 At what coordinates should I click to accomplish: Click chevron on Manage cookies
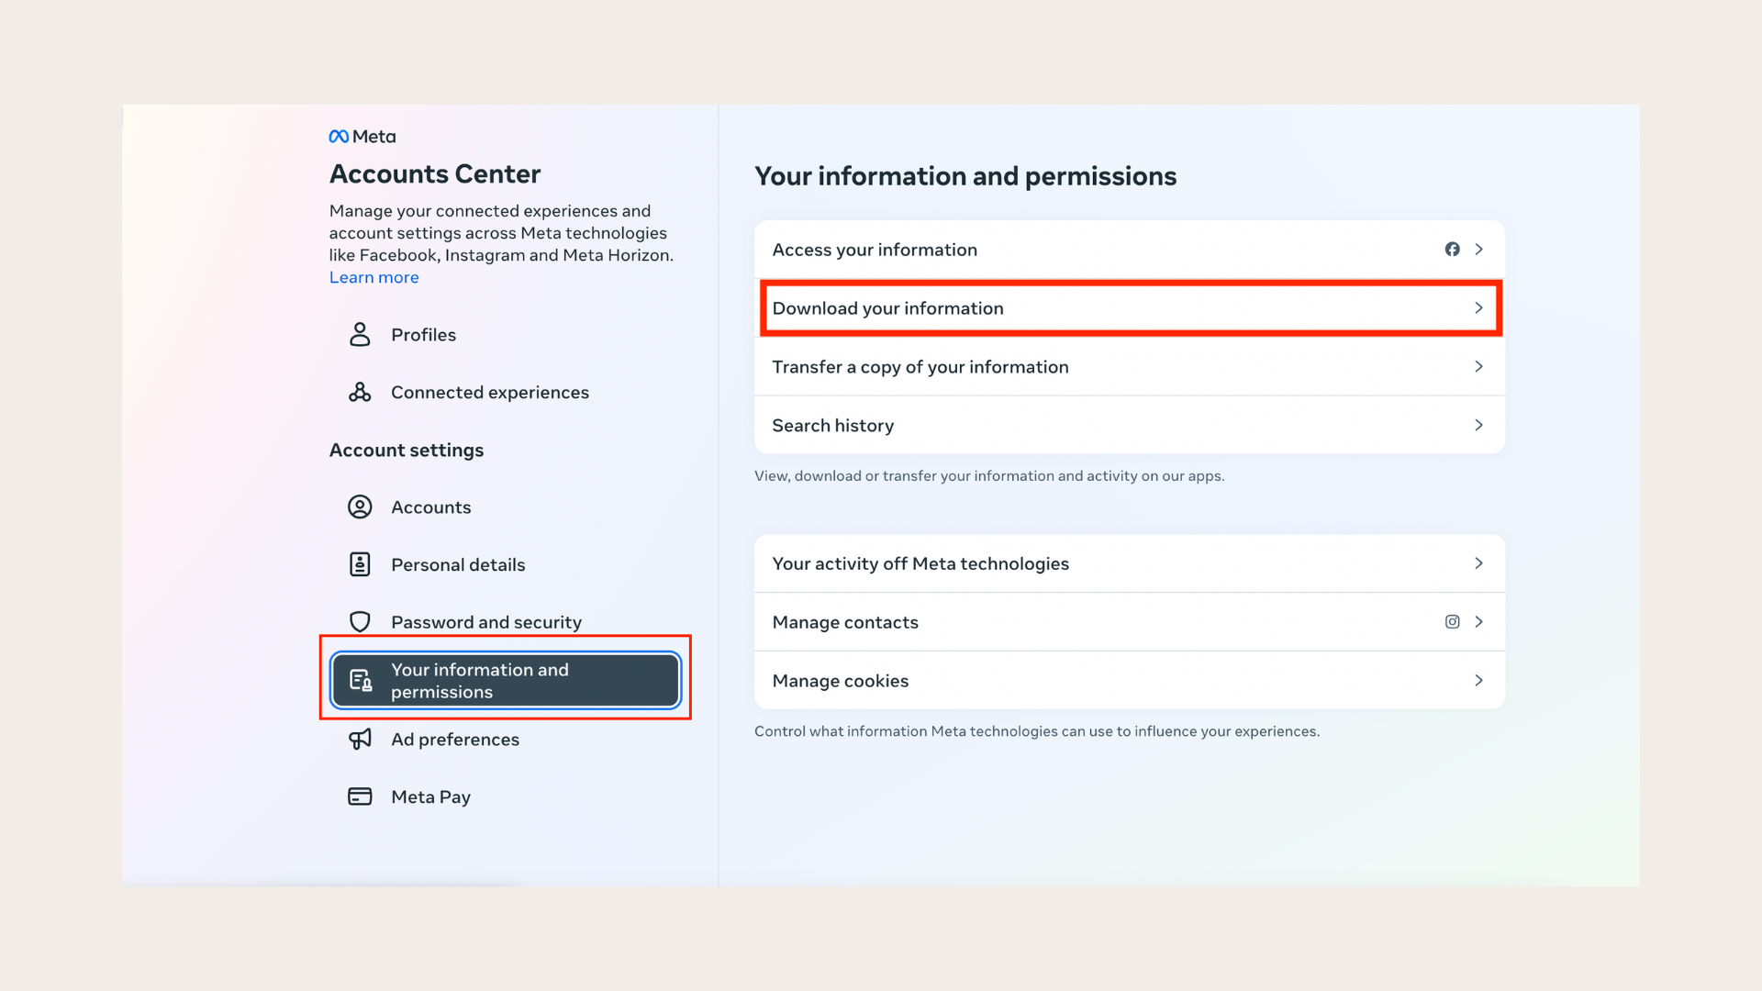[1478, 680]
